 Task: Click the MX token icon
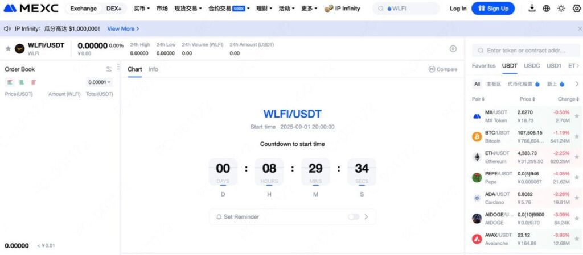477,116
